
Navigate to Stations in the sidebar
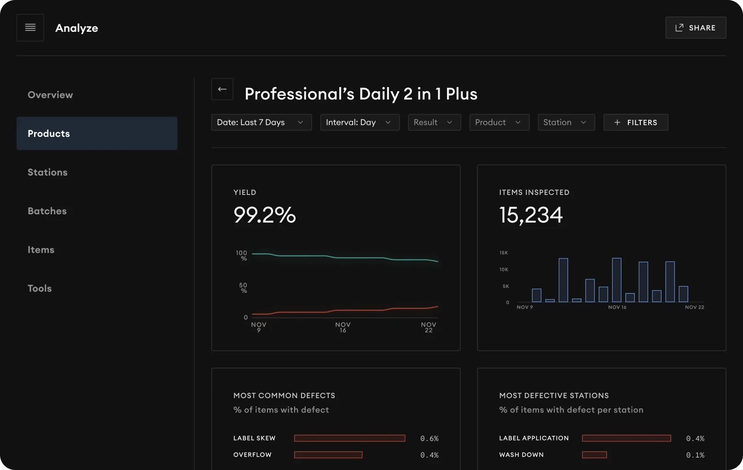tap(47, 172)
